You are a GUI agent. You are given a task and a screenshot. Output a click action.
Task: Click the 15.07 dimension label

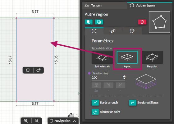coord(10,60)
